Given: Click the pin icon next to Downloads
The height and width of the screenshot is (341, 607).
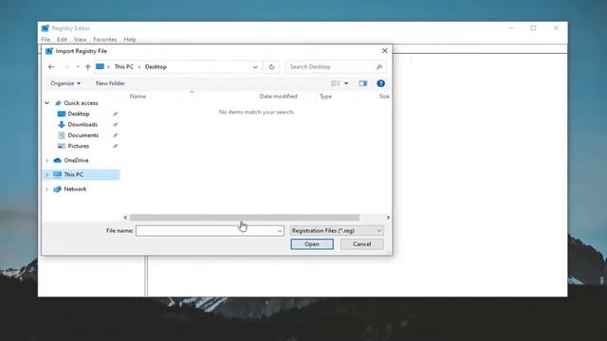Looking at the screenshot, I should 115,124.
